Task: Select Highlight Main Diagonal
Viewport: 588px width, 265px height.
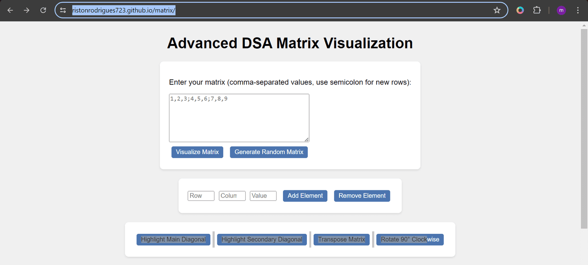Action: coord(173,240)
